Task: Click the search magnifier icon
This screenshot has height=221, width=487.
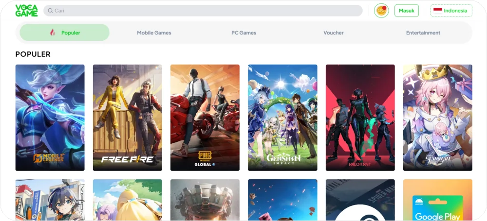Action: click(50, 11)
